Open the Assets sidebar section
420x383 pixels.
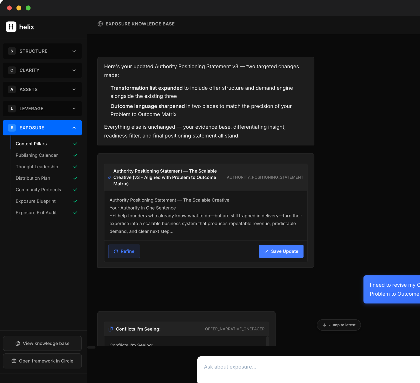[42, 89]
